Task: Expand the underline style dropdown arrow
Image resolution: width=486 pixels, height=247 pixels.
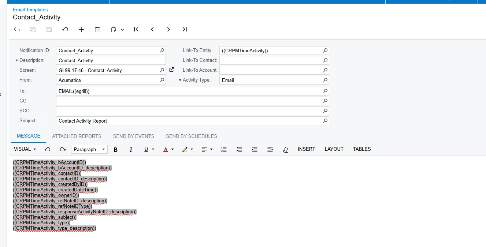Action: tap(153, 149)
